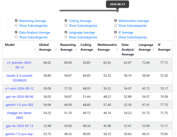Viewport: 177px width, 137px height.
Task: Enable Show Subcategories under Coding Average
Action: click(x=66, y=25)
